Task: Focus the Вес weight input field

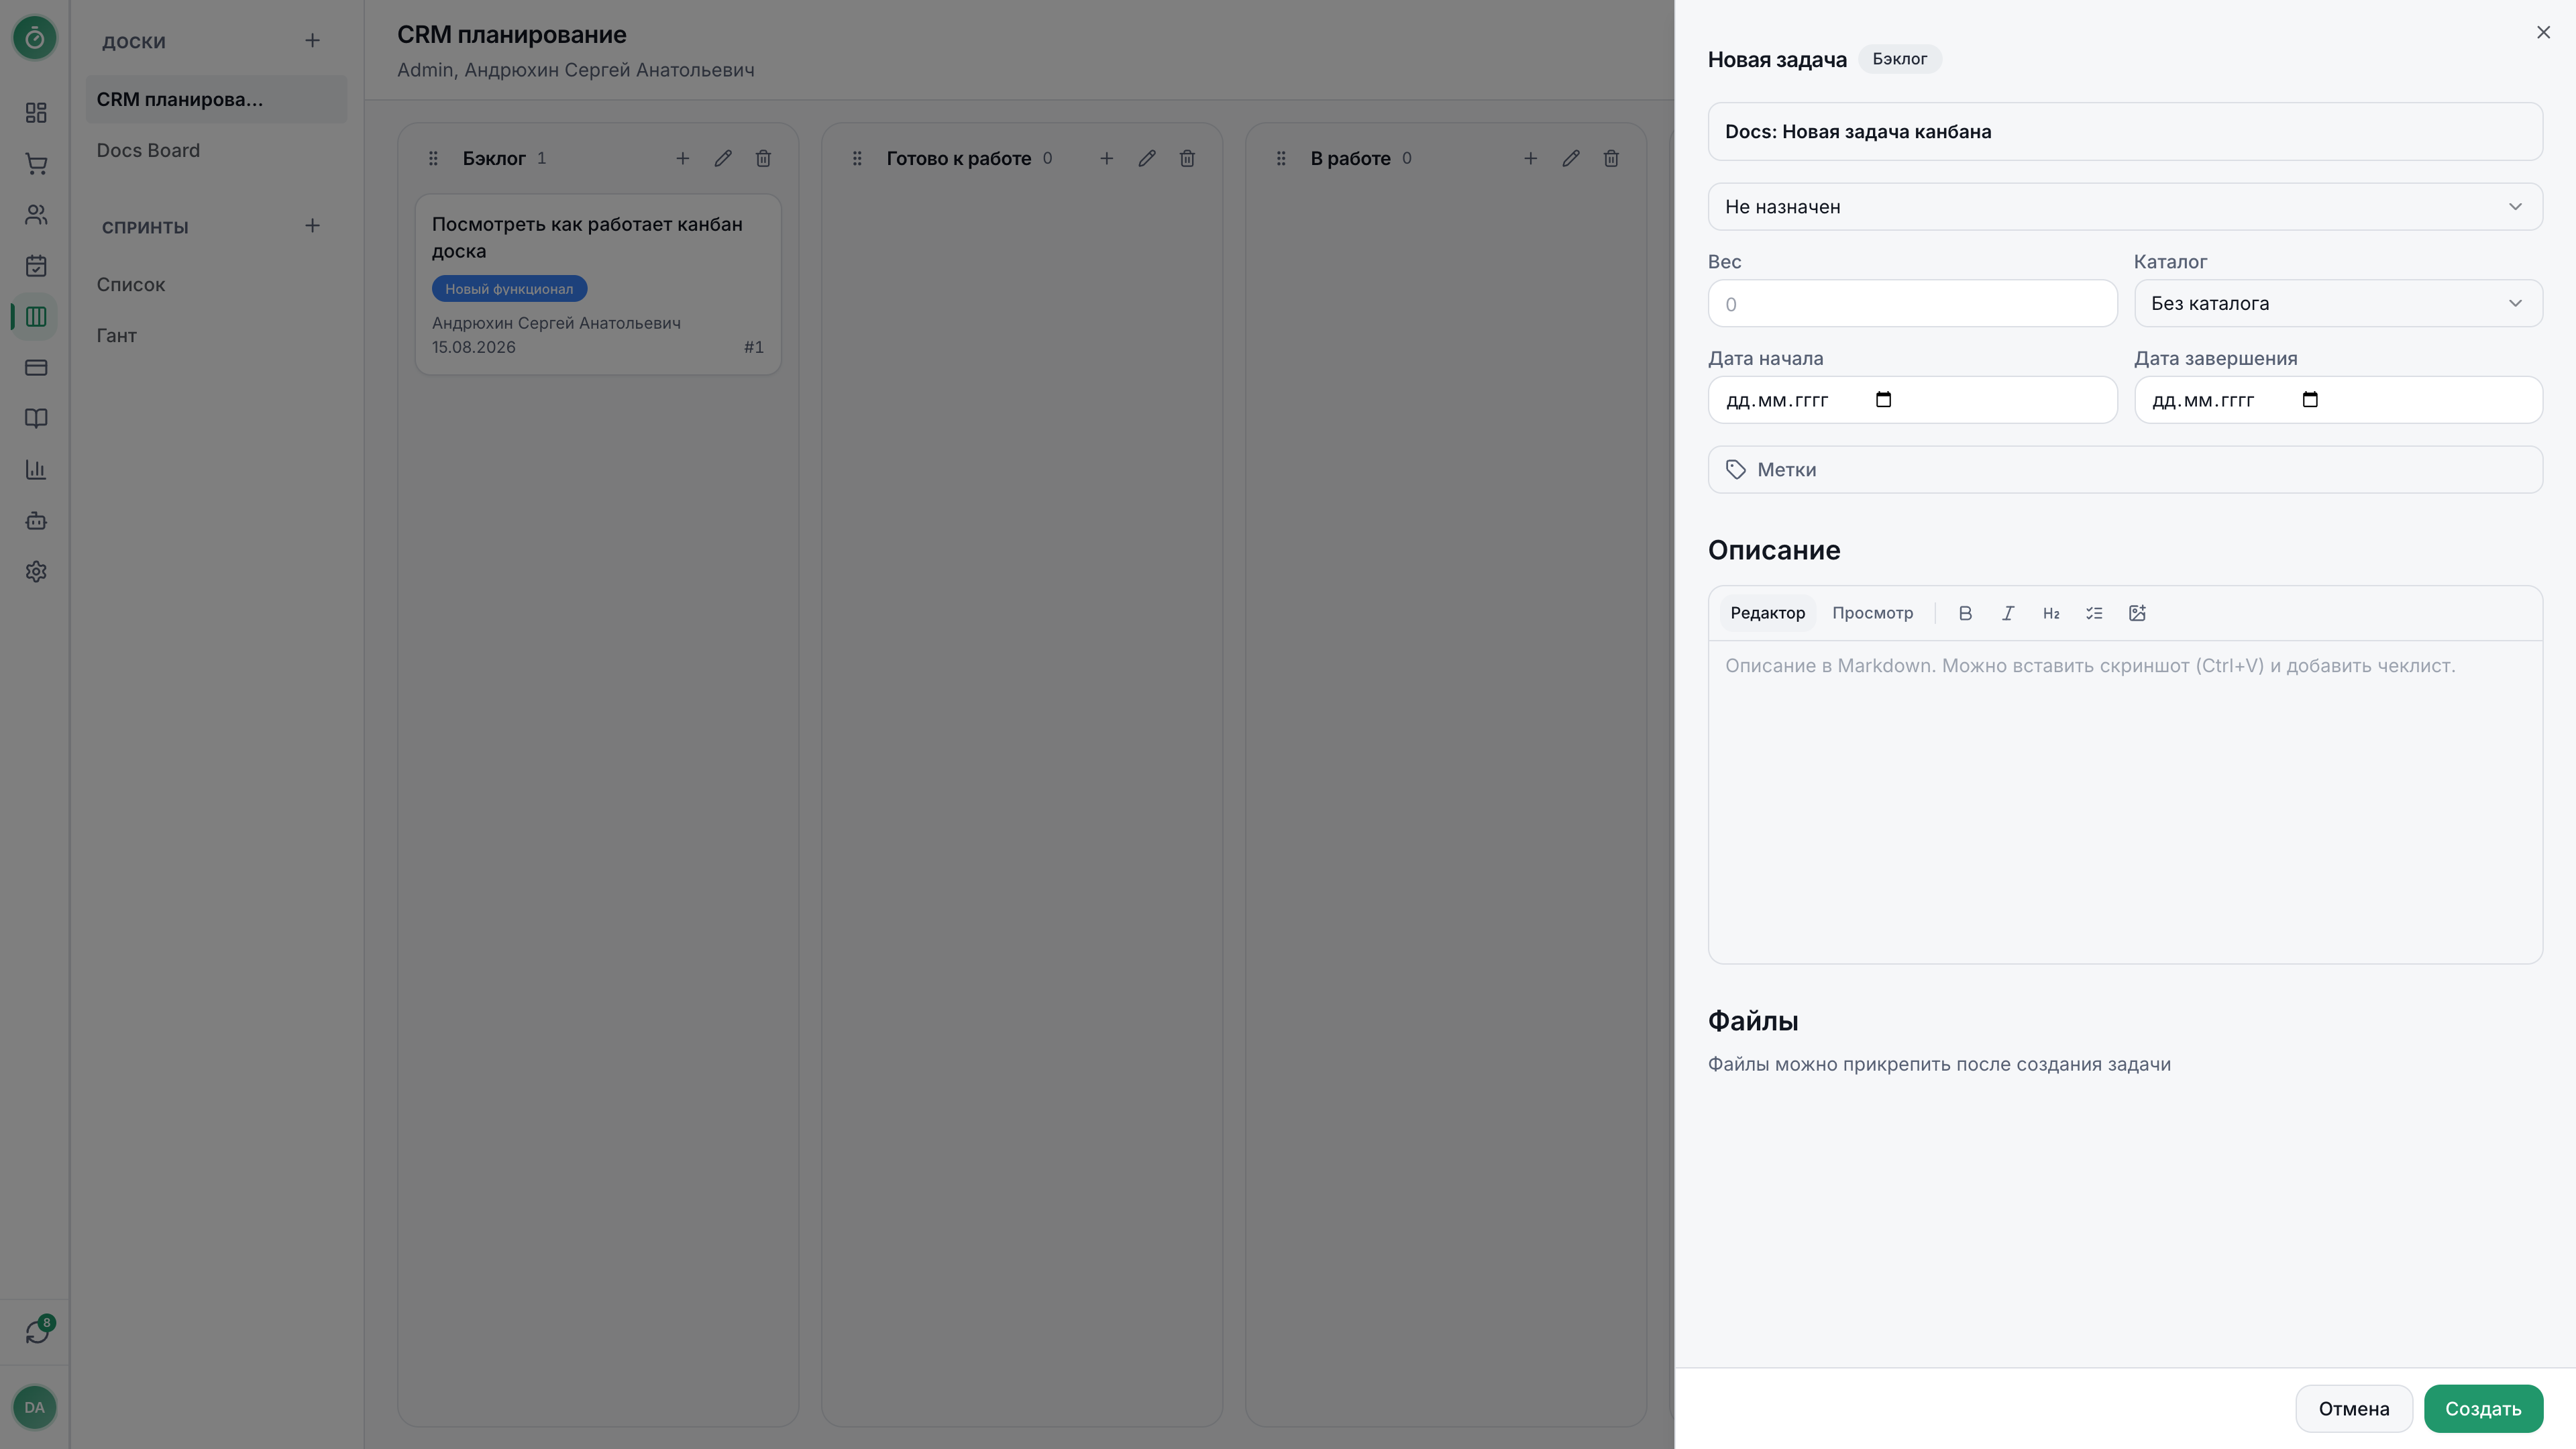Action: click(x=1912, y=304)
